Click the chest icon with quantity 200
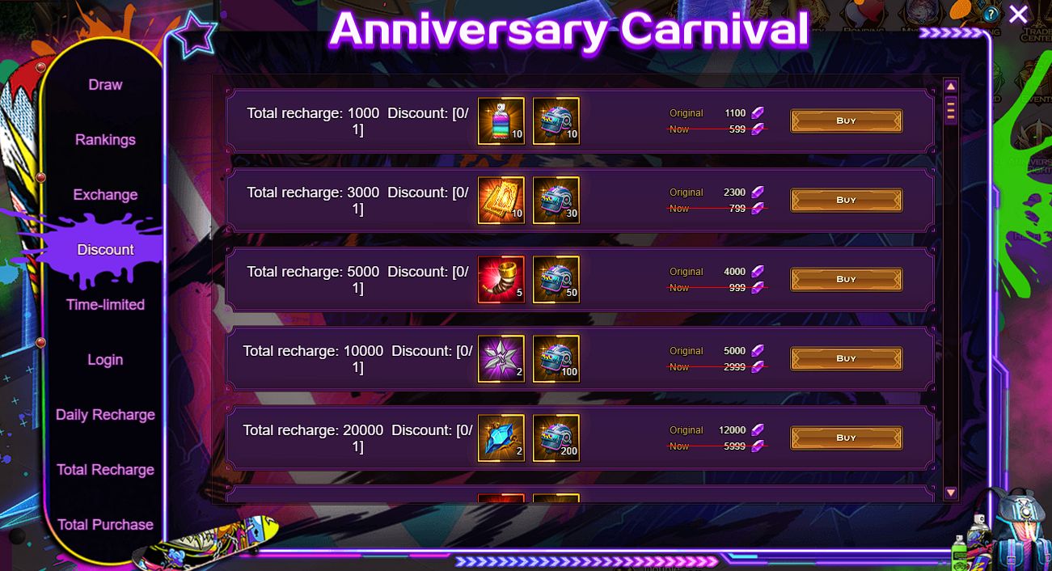1052x571 pixels. (556, 438)
